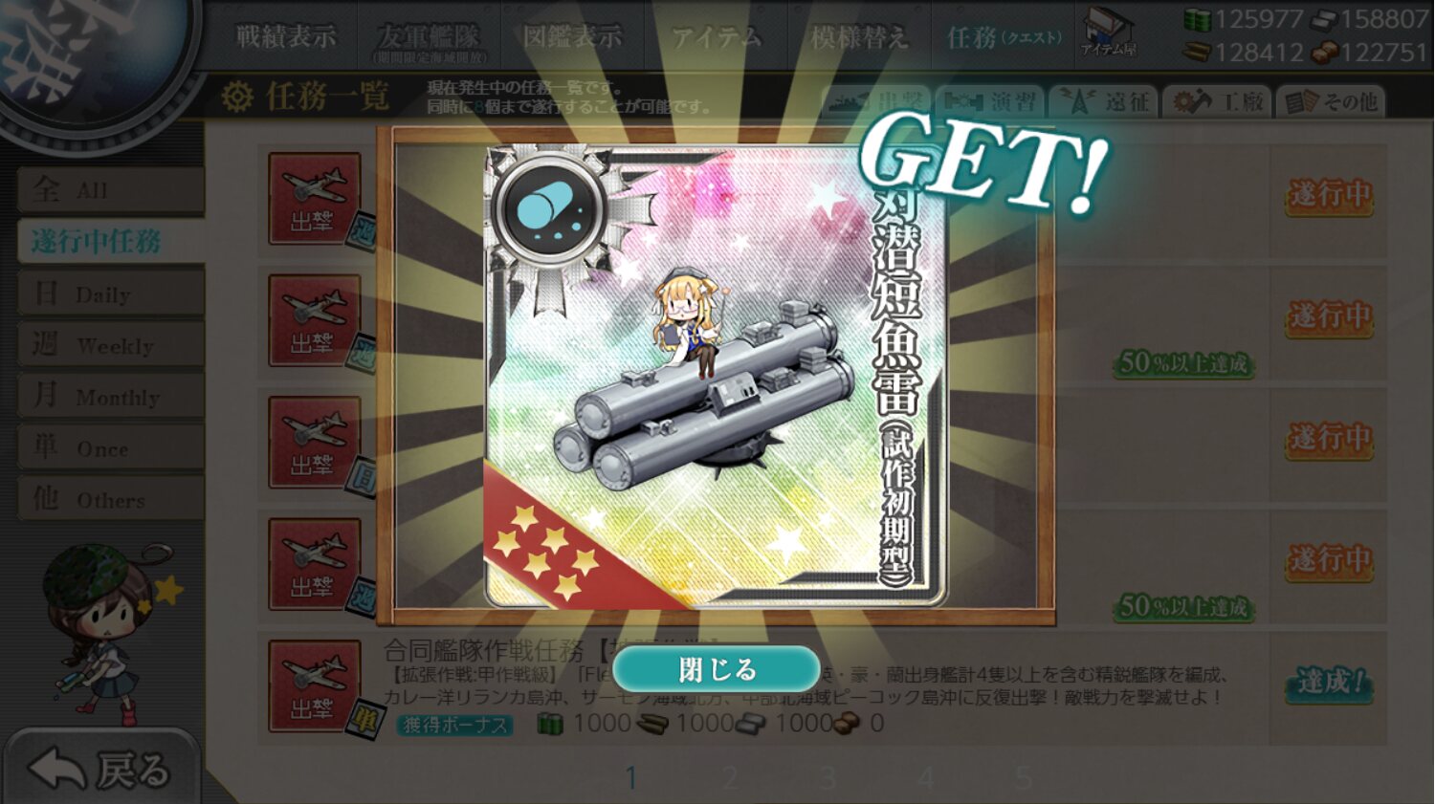Click the bottom quest's 出撃 sortie icon
The height and width of the screenshot is (804, 1435).
314,685
